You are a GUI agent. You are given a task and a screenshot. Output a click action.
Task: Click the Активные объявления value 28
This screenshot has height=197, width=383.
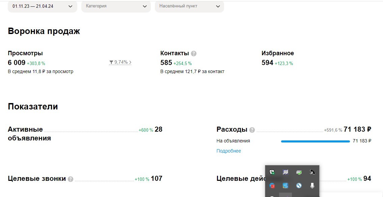tap(159, 129)
